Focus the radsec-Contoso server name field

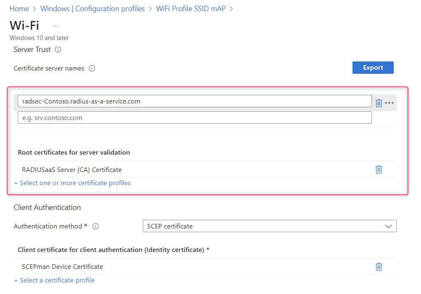(x=194, y=101)
